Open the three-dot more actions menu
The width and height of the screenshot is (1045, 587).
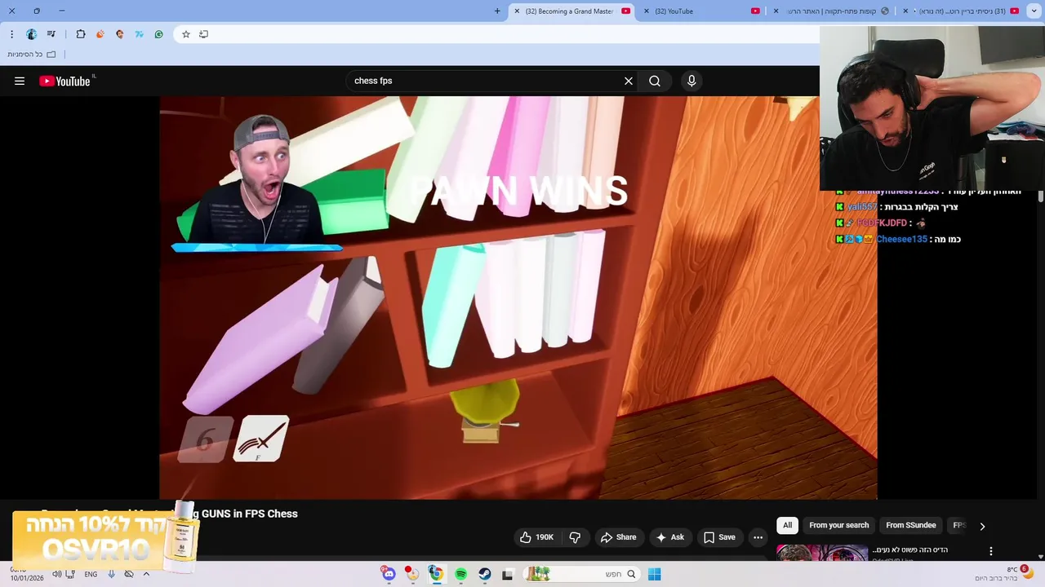point(758,537)
